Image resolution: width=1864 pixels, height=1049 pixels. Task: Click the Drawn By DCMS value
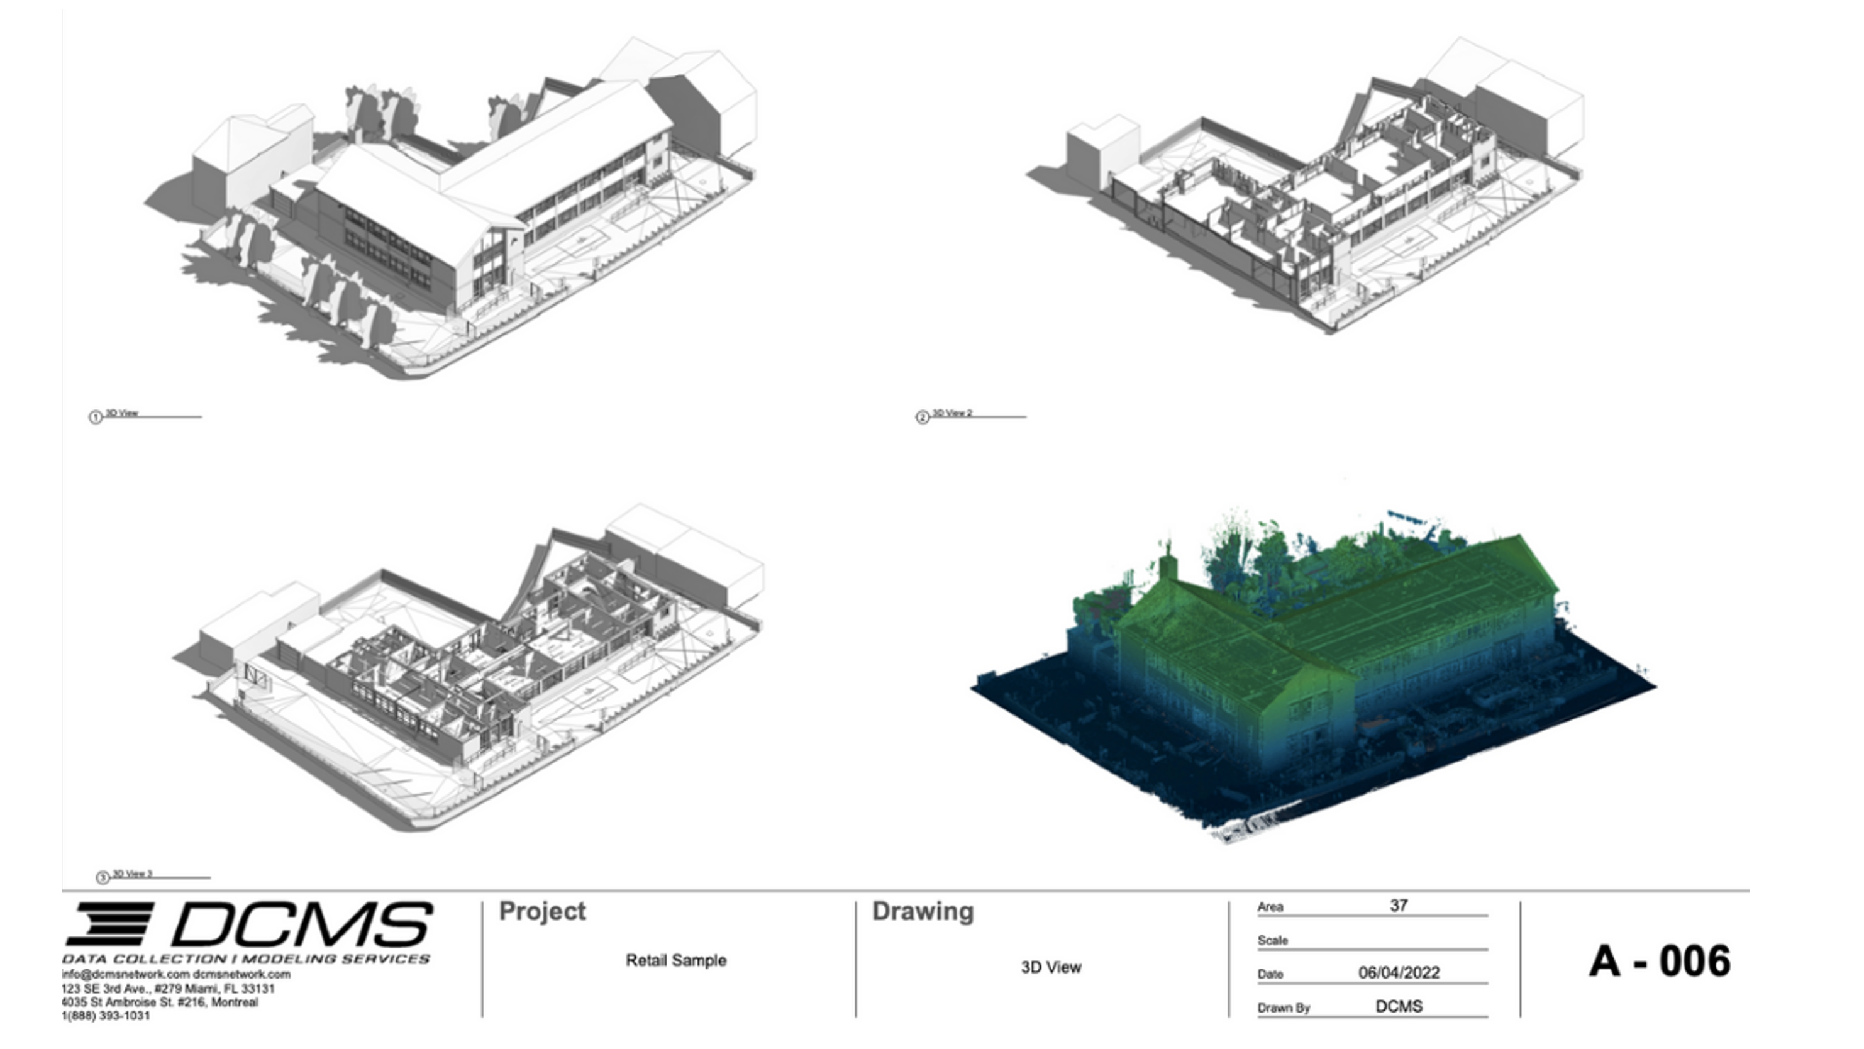tap(1399, 1006)
